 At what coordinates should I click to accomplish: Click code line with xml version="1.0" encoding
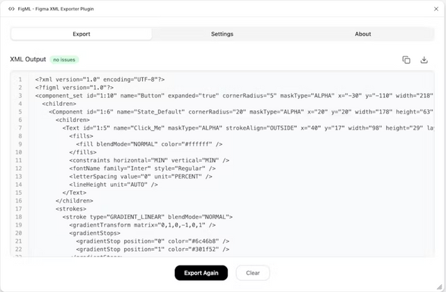pos(100,79)
